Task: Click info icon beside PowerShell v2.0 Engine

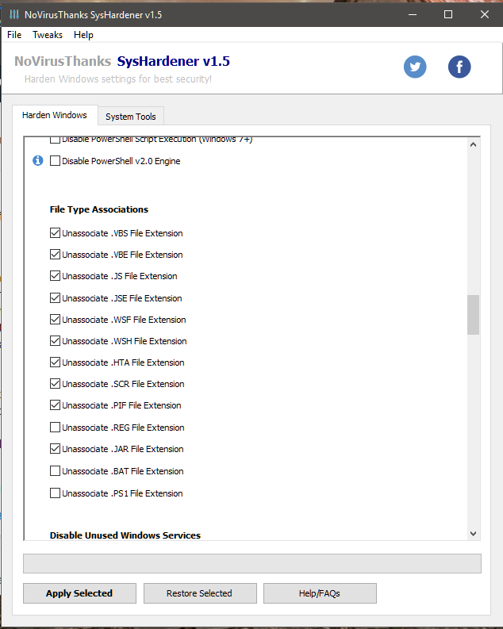Action: (x=37, y=161)
